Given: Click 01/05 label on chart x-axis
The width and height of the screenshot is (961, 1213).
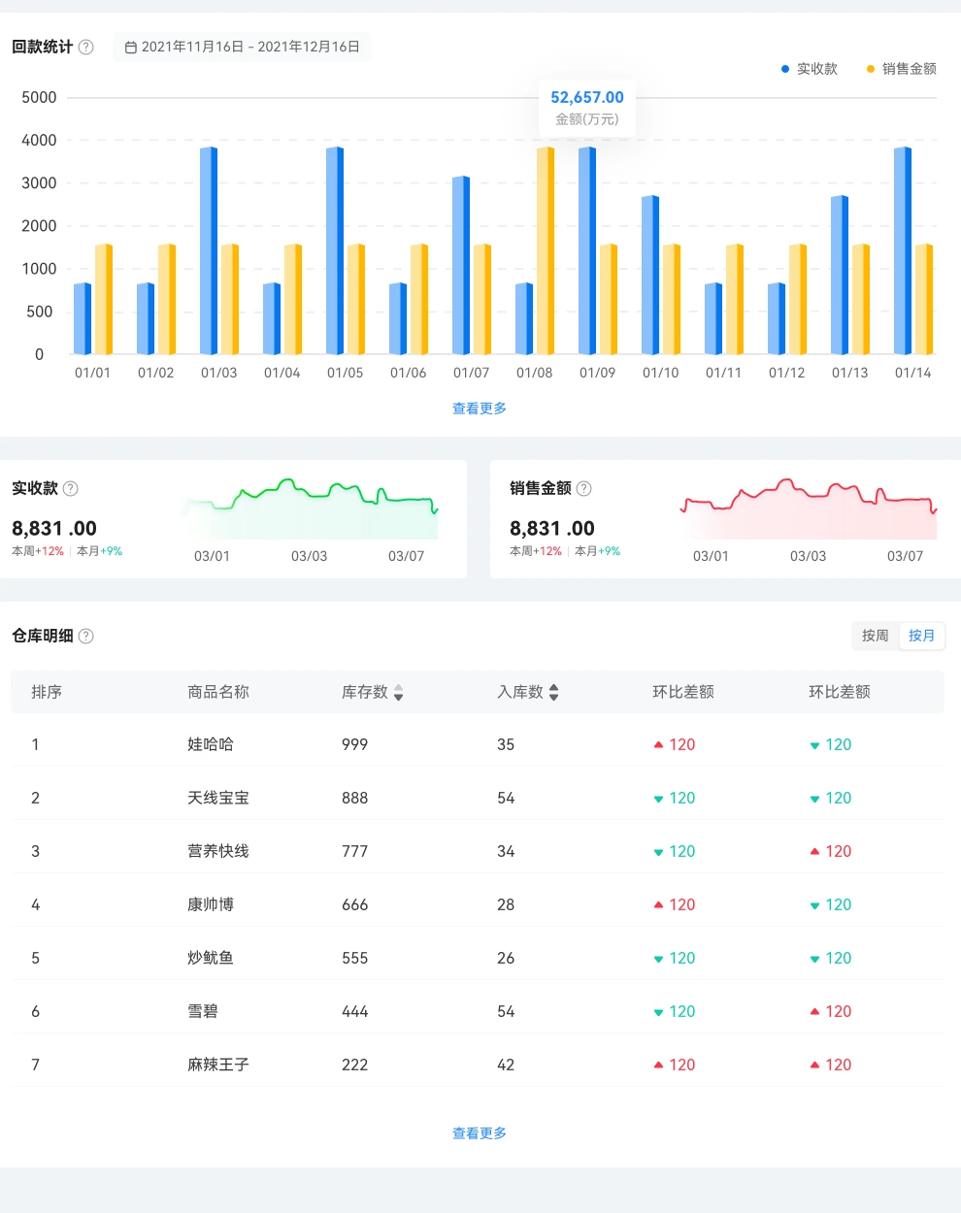Looking at the screenshot, I should pyautogui.click(x=345, y=373).
